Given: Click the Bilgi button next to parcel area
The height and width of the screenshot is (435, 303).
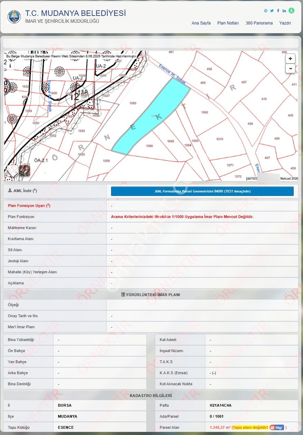Looking at the screenshot, I should [x=277, y=427].
